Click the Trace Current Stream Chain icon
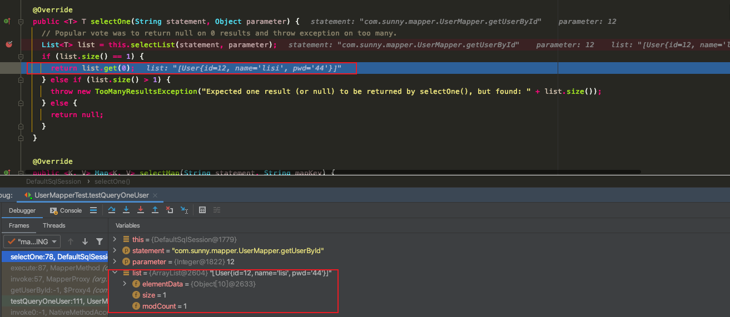The width and height of the screenshot is (730, 317). (217, 210)
